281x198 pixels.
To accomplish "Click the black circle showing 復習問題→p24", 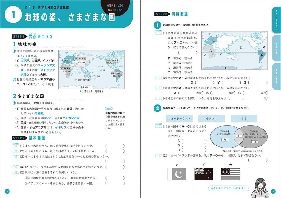I will click(115, 8).
